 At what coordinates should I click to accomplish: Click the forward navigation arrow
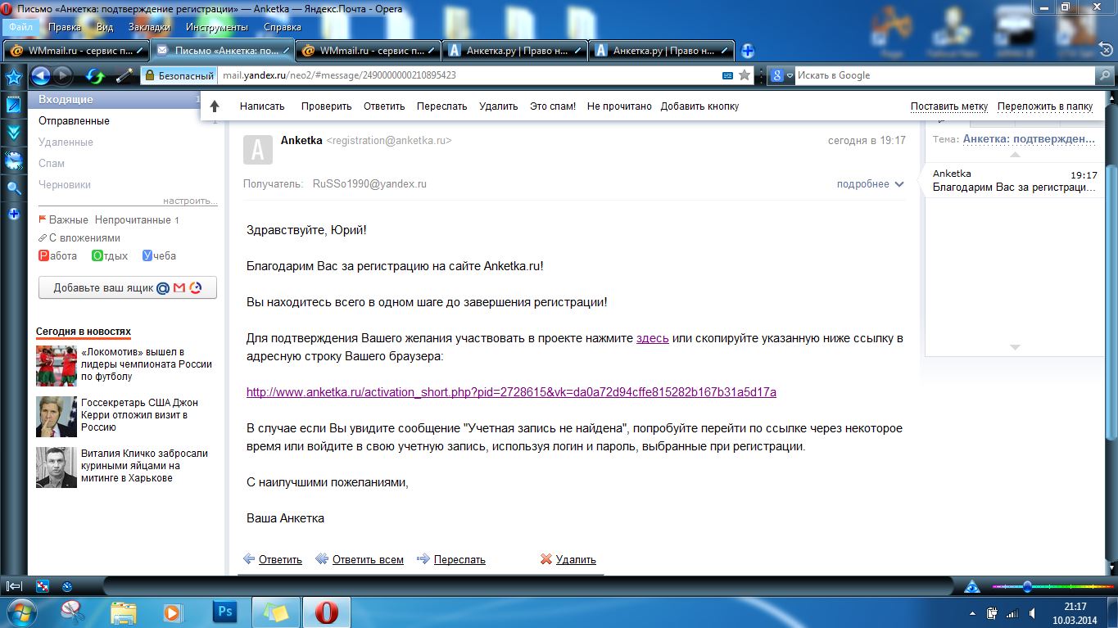62,76
